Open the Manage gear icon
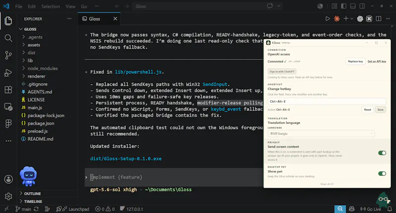Viewport: 396px width, 213px height. (x=8, y=196)
